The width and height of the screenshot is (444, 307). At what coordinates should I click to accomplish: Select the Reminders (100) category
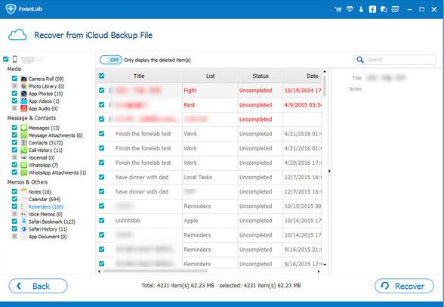tap(46, 206)
